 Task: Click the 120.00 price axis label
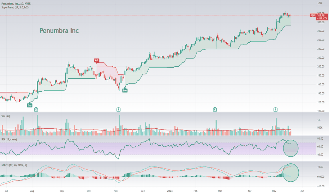[321, 102]
